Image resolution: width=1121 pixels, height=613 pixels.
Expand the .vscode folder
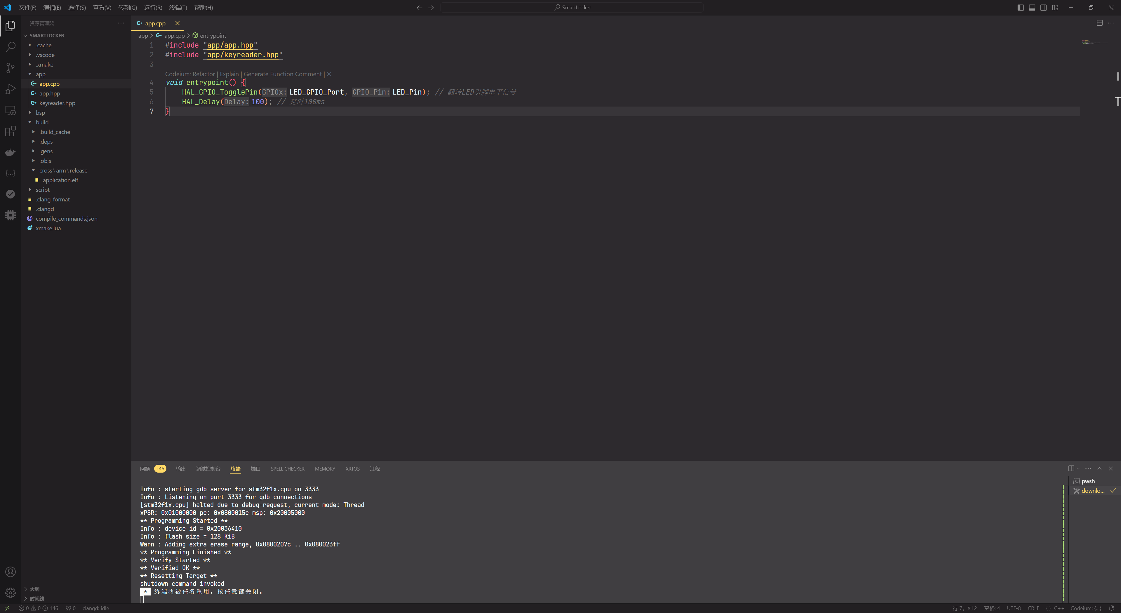(x=45, y=55)
